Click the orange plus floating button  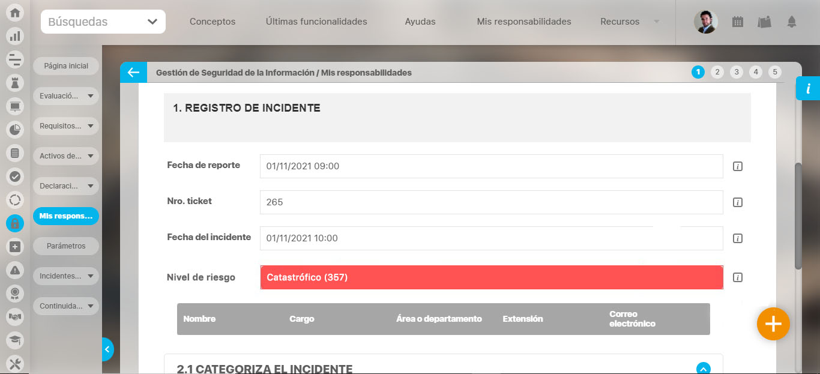(x=773, y=324)
